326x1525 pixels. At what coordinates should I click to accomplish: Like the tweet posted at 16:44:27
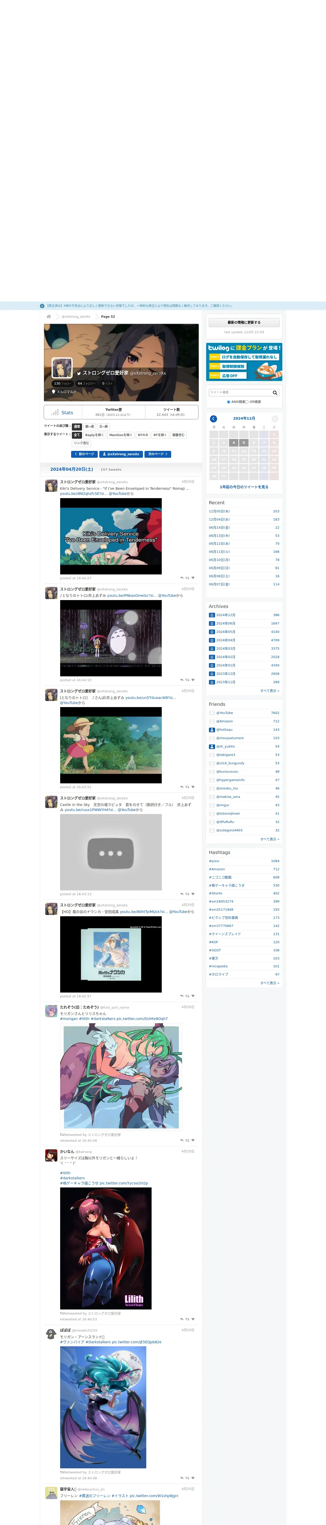point(193,578)
